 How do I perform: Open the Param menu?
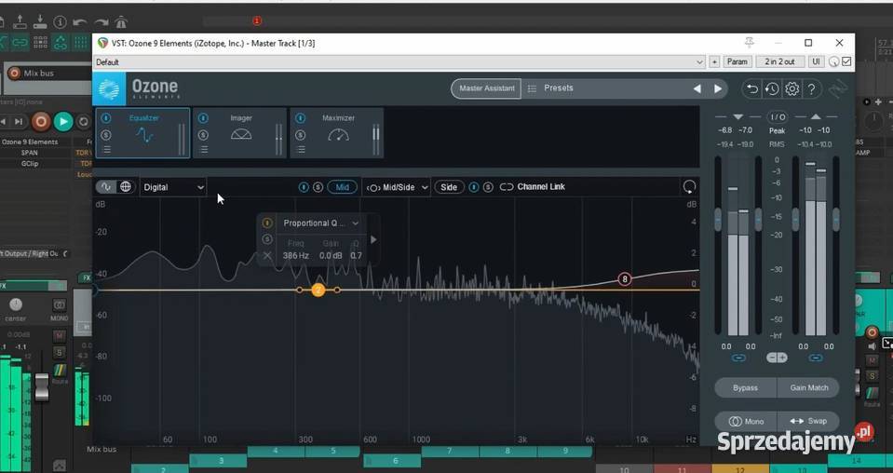[737, 62]
